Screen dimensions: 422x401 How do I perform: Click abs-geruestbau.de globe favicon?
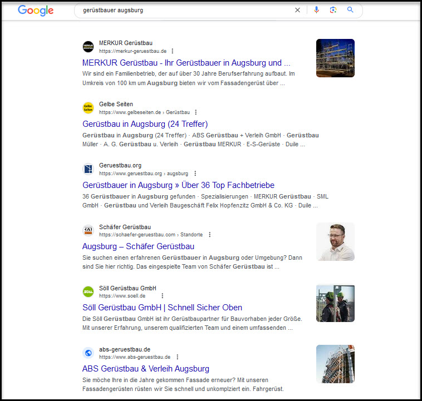tap(88, 353)
